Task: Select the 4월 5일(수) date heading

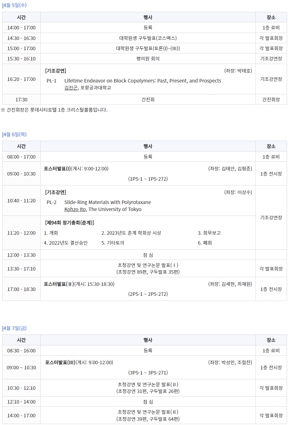Action: [x=15, y=5]
